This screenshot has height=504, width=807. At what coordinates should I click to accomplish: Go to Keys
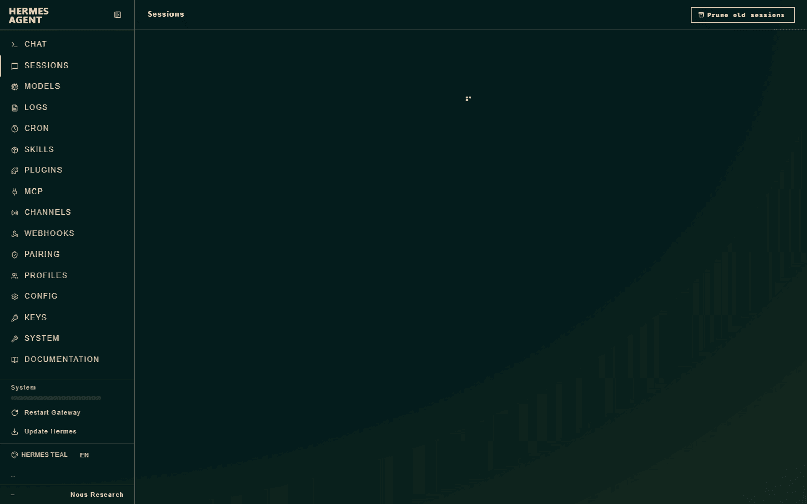click(67, 318)
